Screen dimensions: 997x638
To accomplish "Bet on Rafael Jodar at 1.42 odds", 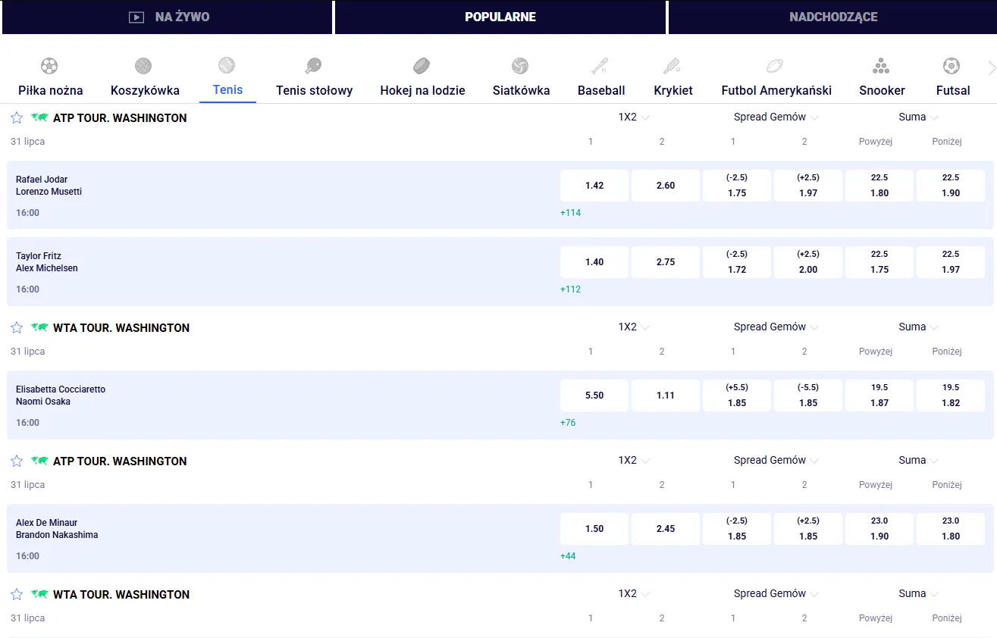I will coord(594,186).
